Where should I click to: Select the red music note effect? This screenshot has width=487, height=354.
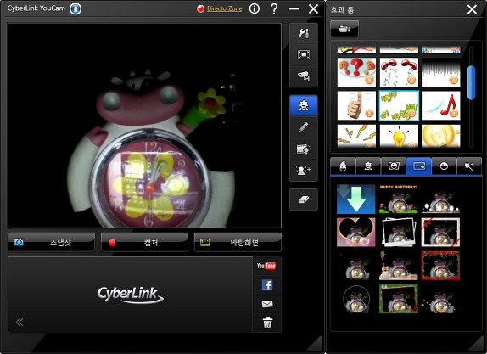[x=440, y=105]
